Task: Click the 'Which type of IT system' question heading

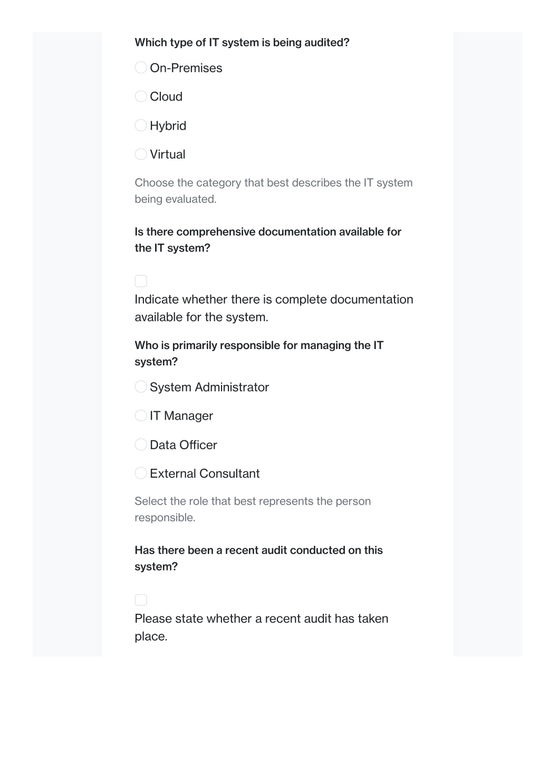Action: point(242,43)
